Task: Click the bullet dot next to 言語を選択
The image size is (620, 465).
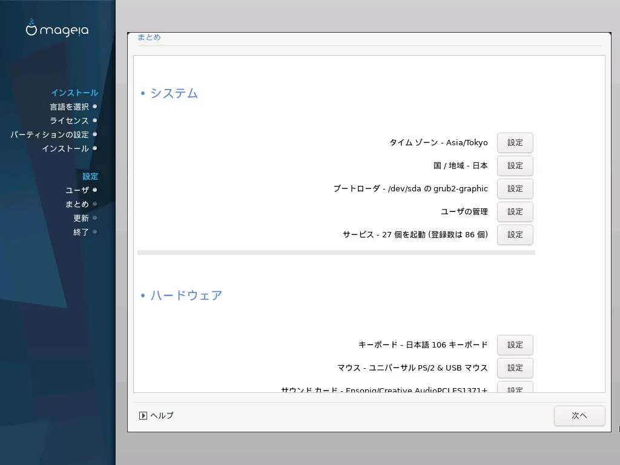Action: tap(95, 107)
